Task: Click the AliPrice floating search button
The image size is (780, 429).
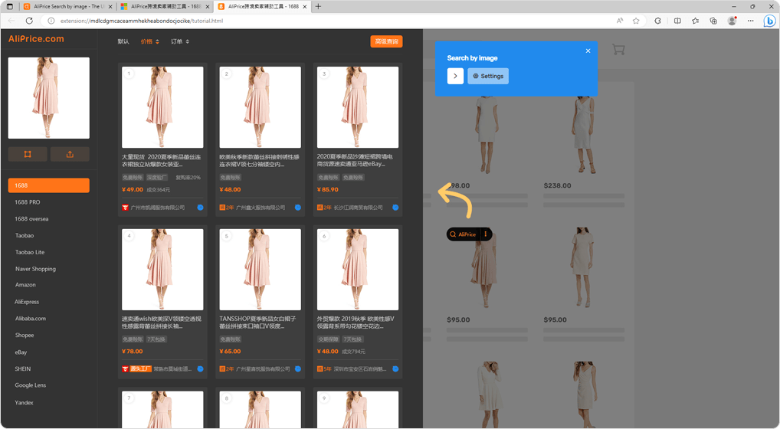Action: (x=464, y=234)
